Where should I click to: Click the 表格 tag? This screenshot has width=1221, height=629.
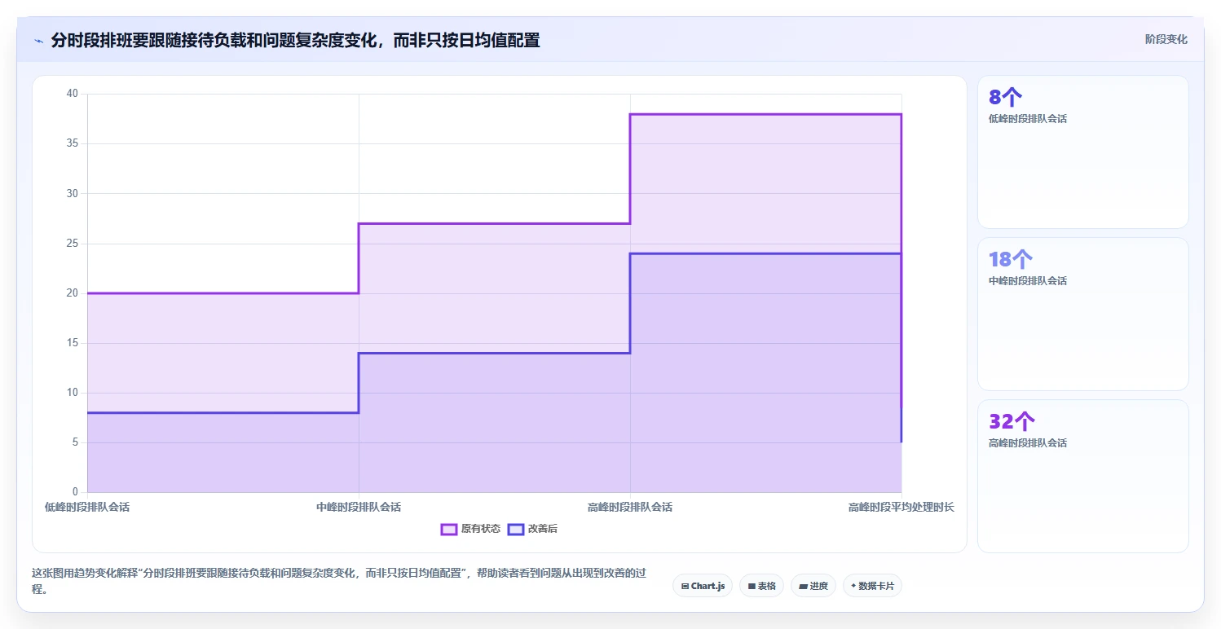point(762,586)
